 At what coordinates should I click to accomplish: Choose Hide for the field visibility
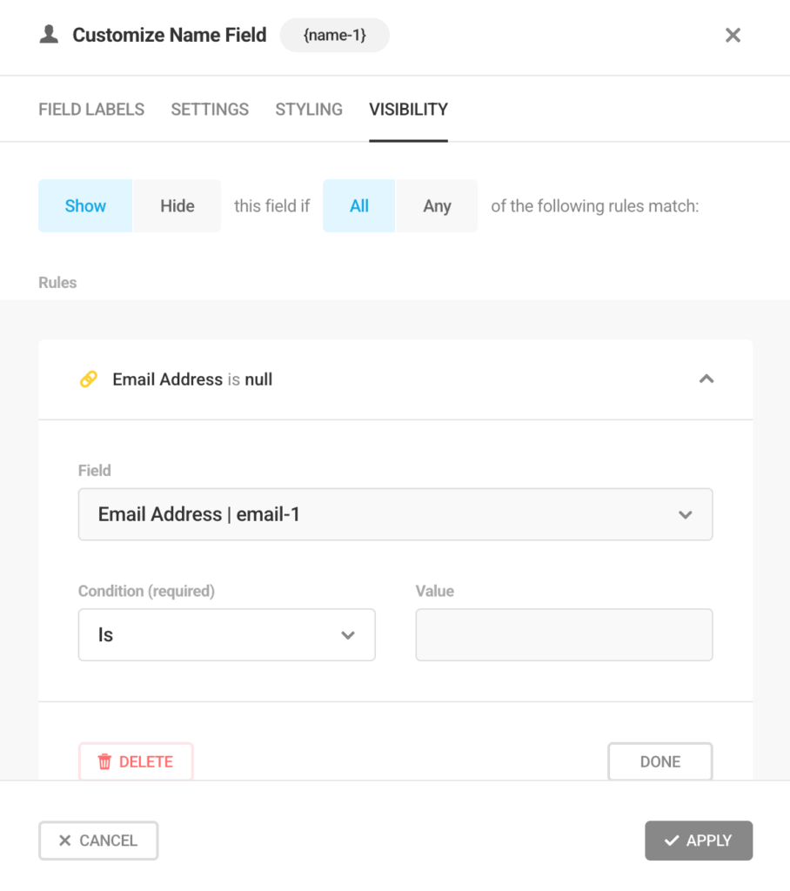coord(177,206)
